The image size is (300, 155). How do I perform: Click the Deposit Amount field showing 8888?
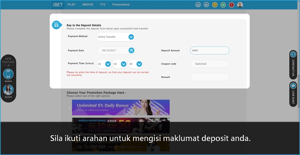coord(210,51)
